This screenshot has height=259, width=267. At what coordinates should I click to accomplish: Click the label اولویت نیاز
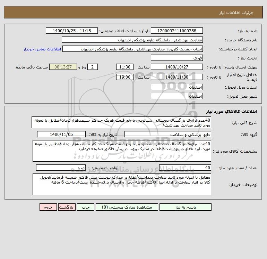248,58
